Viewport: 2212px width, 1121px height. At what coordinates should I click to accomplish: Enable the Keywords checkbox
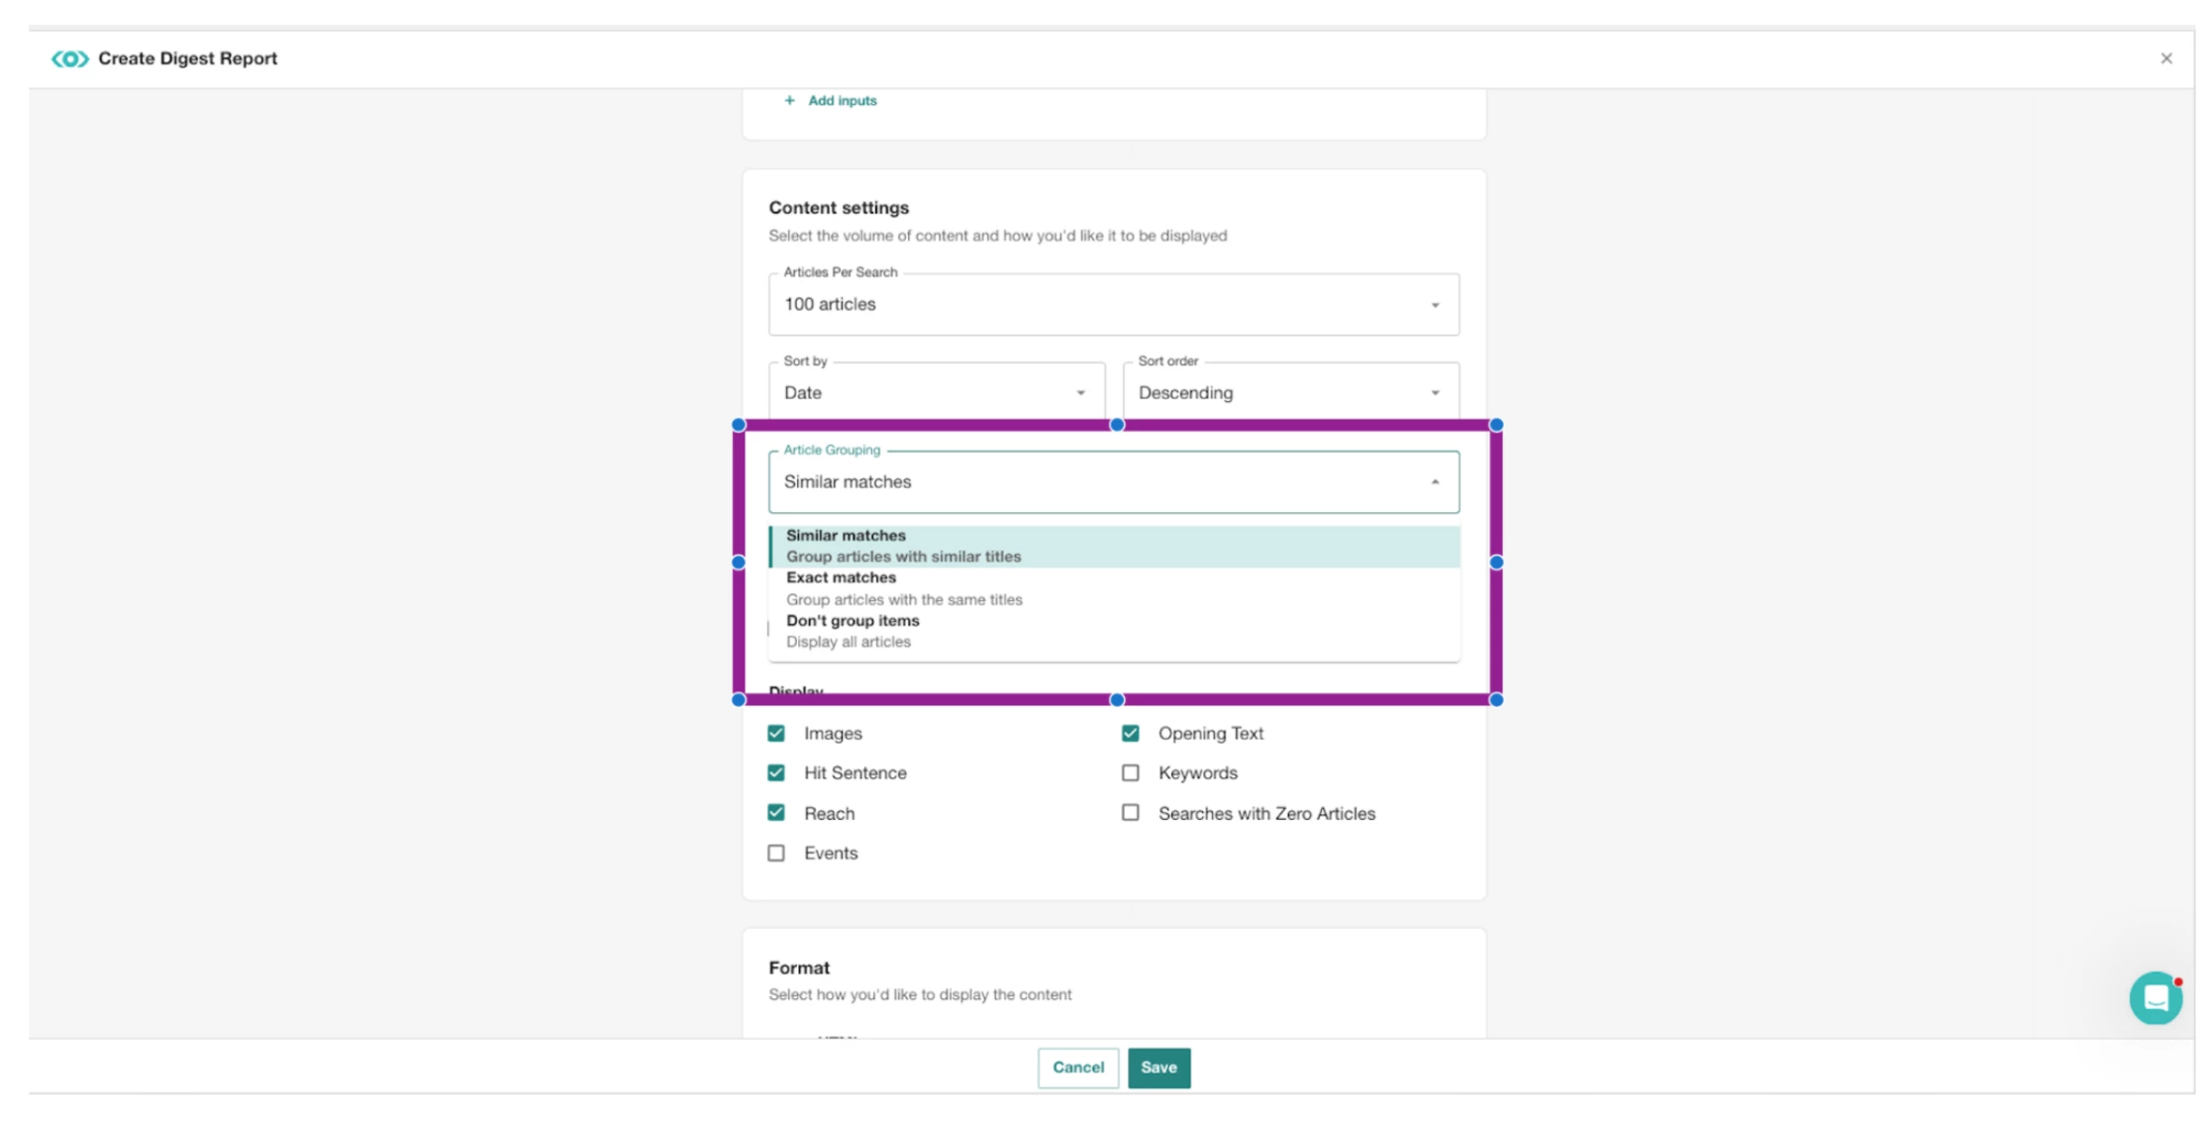pyautogui.click(x=1130, y=772)
